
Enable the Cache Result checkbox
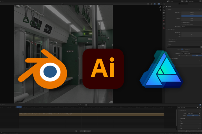[x=182, y=51]
